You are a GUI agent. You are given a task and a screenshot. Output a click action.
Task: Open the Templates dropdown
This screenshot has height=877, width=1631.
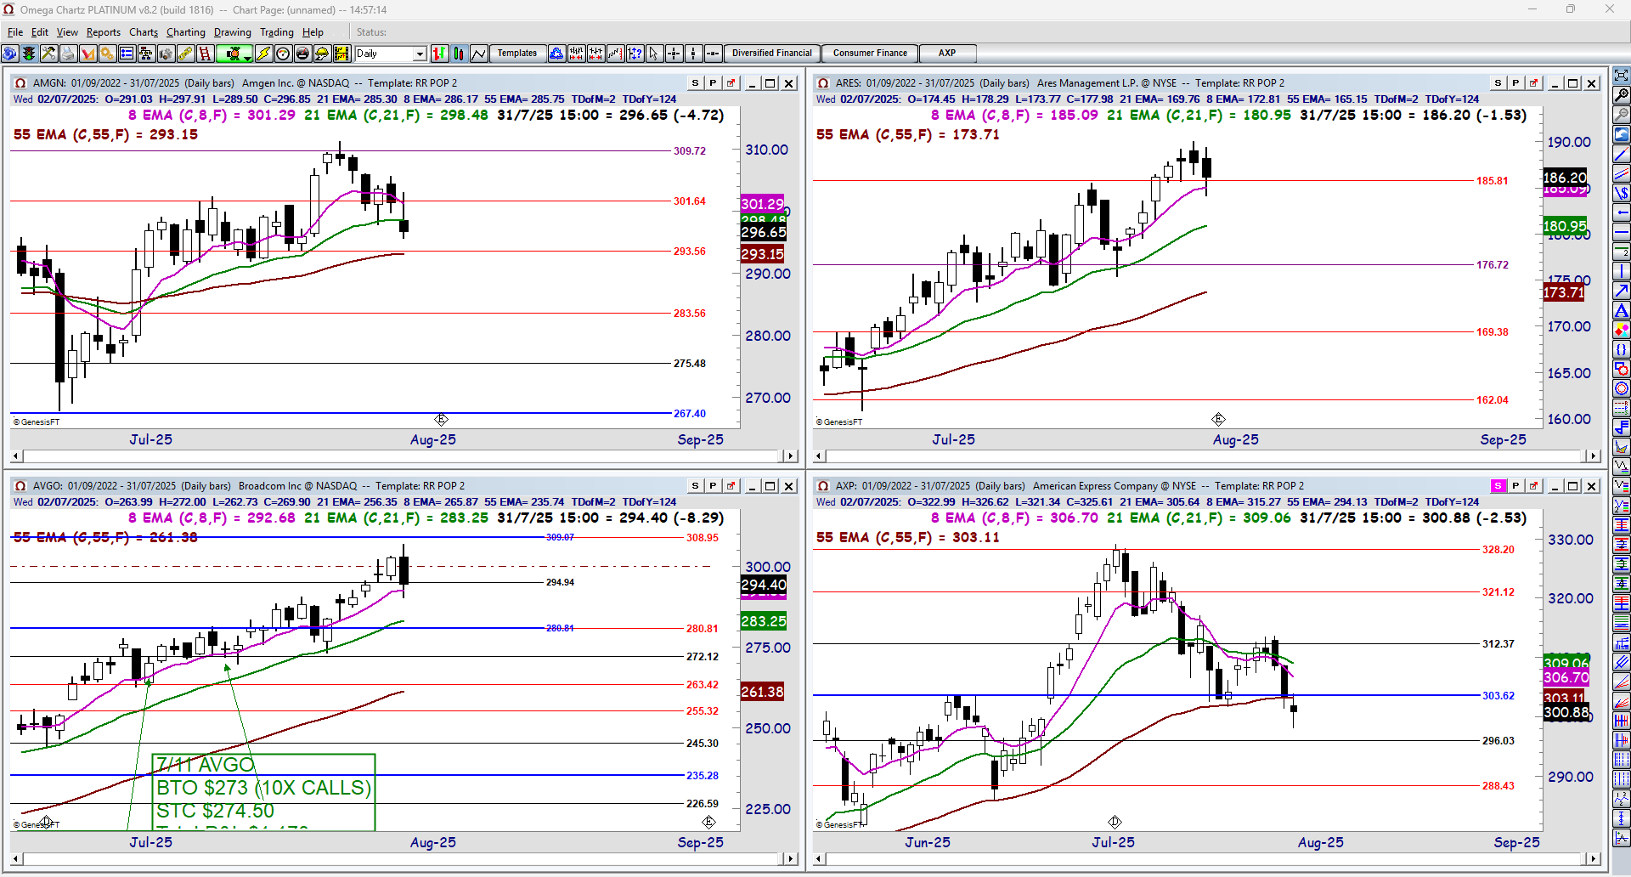click(x=517, y=54)
